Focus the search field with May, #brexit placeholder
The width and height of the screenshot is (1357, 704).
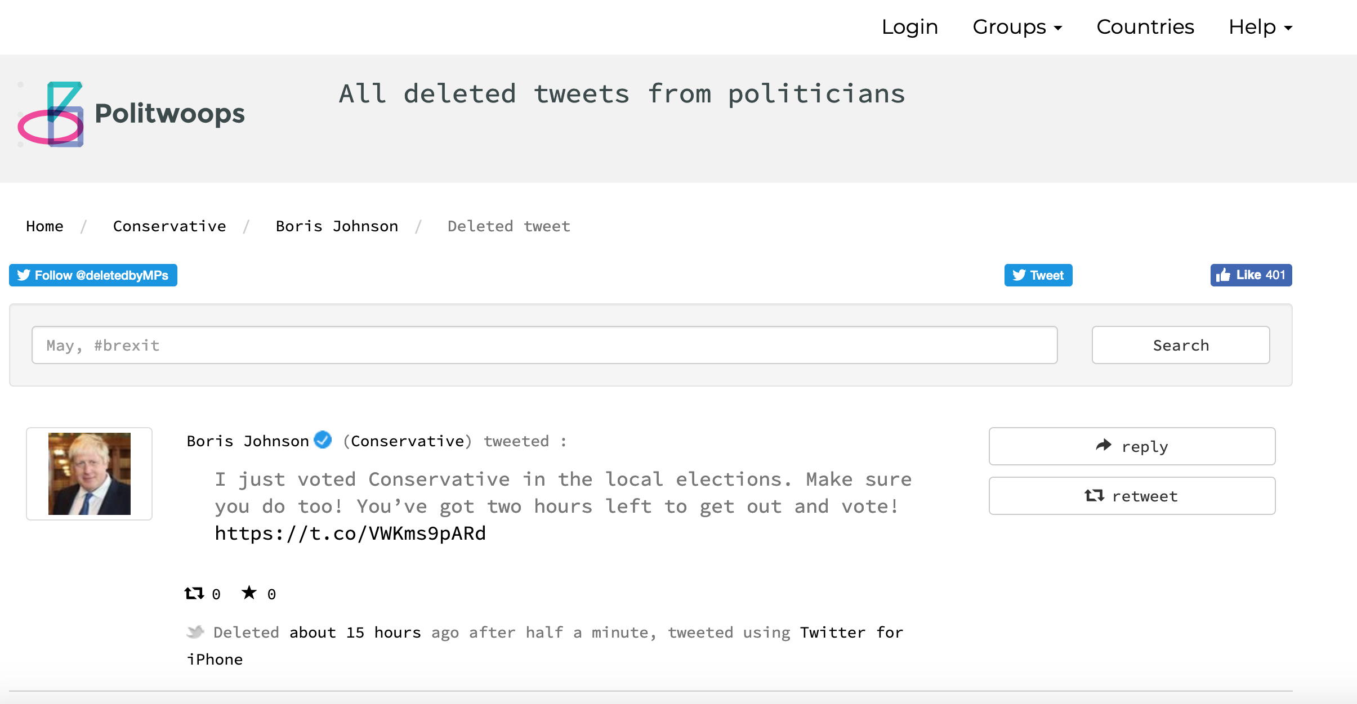pos(544,345)
